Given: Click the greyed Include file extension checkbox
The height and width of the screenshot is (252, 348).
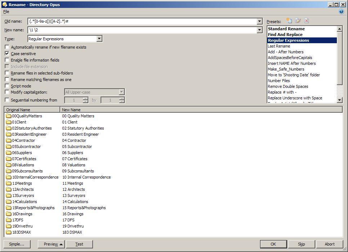Looking at the screenshot, I should coord(7,67).
